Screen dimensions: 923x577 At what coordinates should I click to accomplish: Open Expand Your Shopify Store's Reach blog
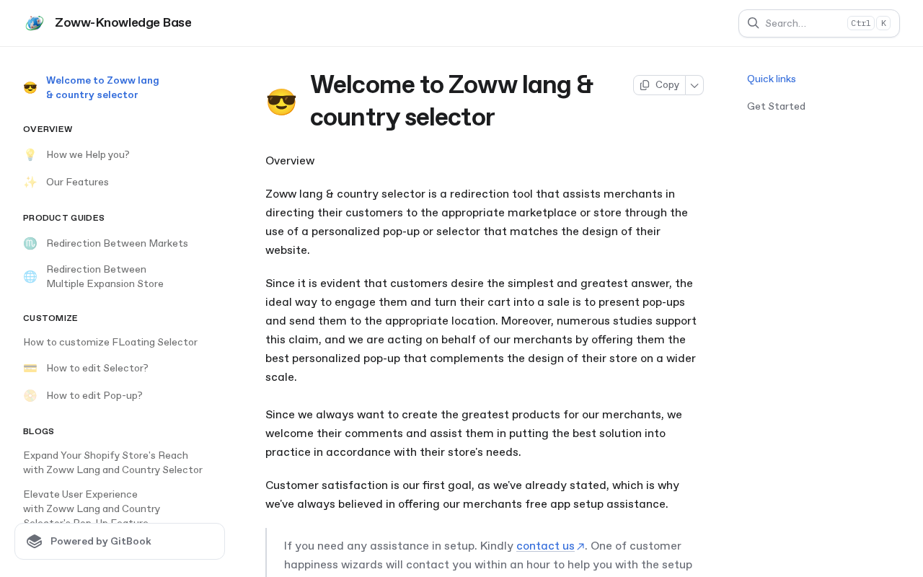pos(112,463)
